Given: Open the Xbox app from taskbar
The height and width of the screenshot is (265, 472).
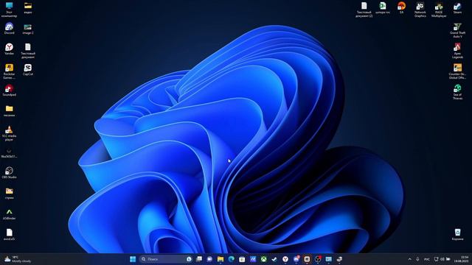Looking at the screenshot, I should [264, 259].
